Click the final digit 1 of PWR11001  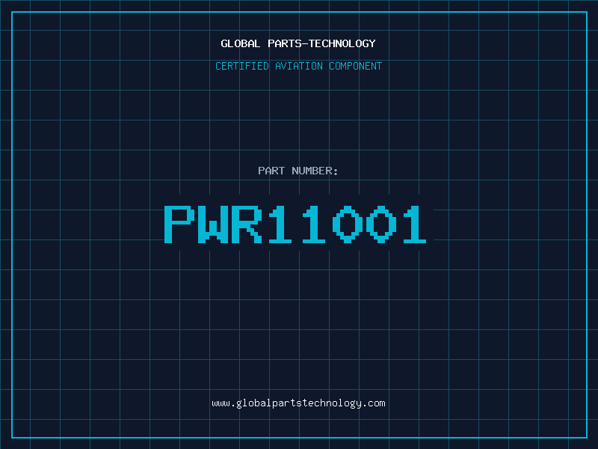(x=415, y=224)
